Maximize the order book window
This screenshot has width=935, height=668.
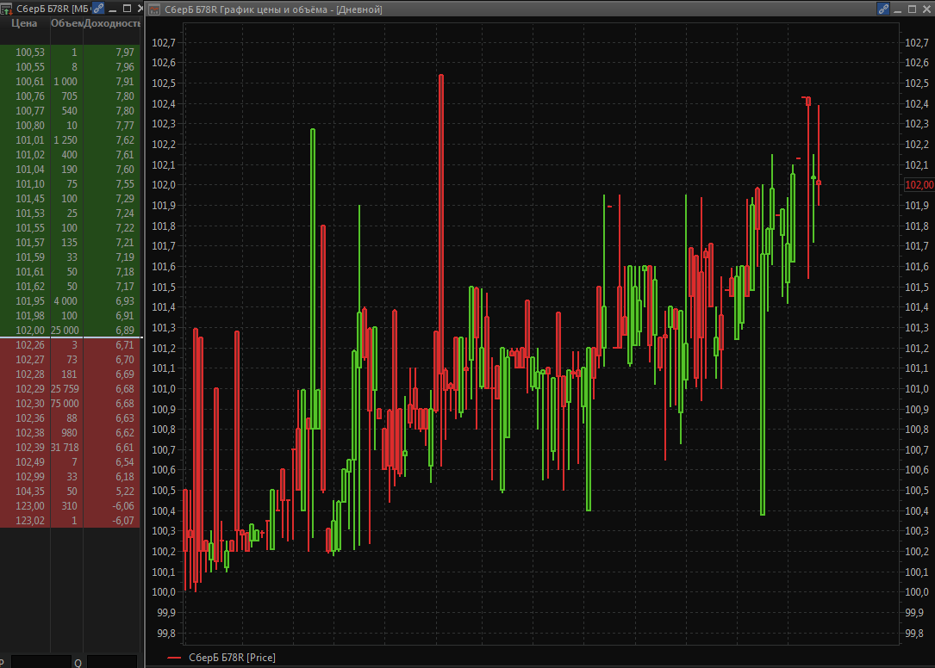point(127,9)
